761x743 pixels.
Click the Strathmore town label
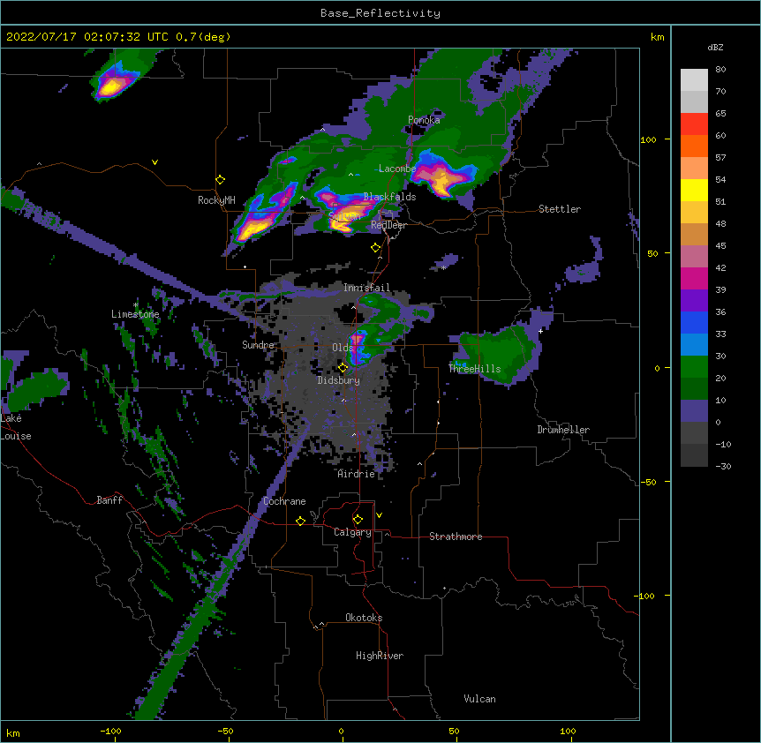(x=456, y=537)
